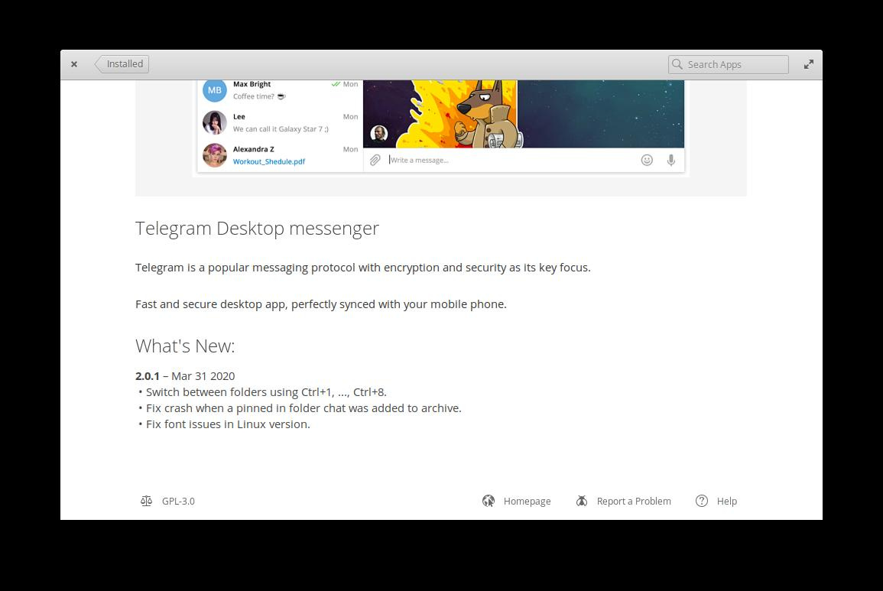This screenshot has height=591, width=883.
Task: Click the "What's New:" heading
Action: (185, 346)
